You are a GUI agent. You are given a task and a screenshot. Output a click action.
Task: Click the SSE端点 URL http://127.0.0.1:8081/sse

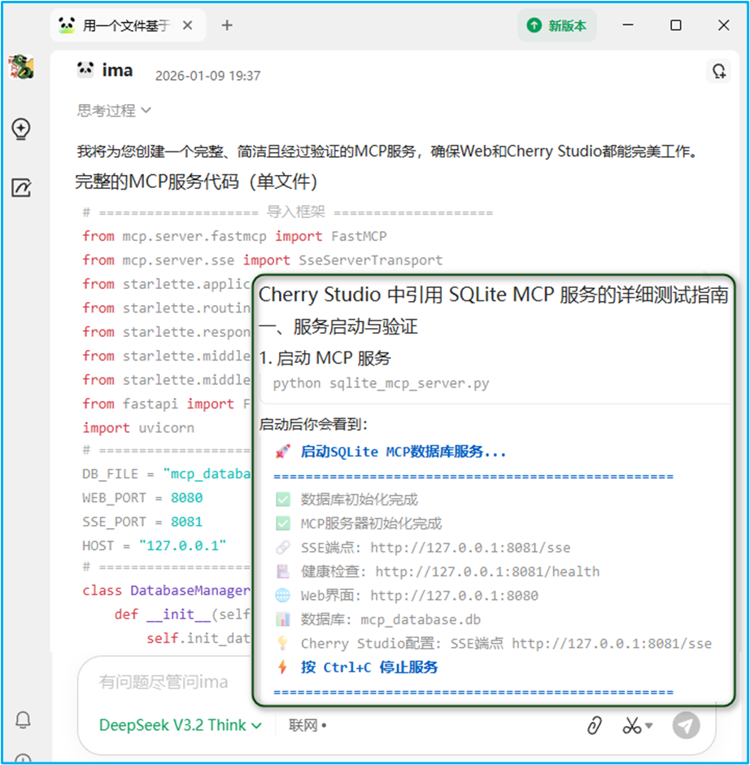470,548
